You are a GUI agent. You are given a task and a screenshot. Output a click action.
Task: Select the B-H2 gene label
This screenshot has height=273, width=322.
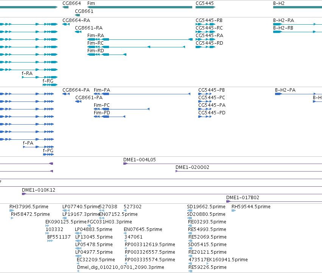(279, 3)
